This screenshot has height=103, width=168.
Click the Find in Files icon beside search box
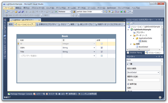(x=74, y=12)
